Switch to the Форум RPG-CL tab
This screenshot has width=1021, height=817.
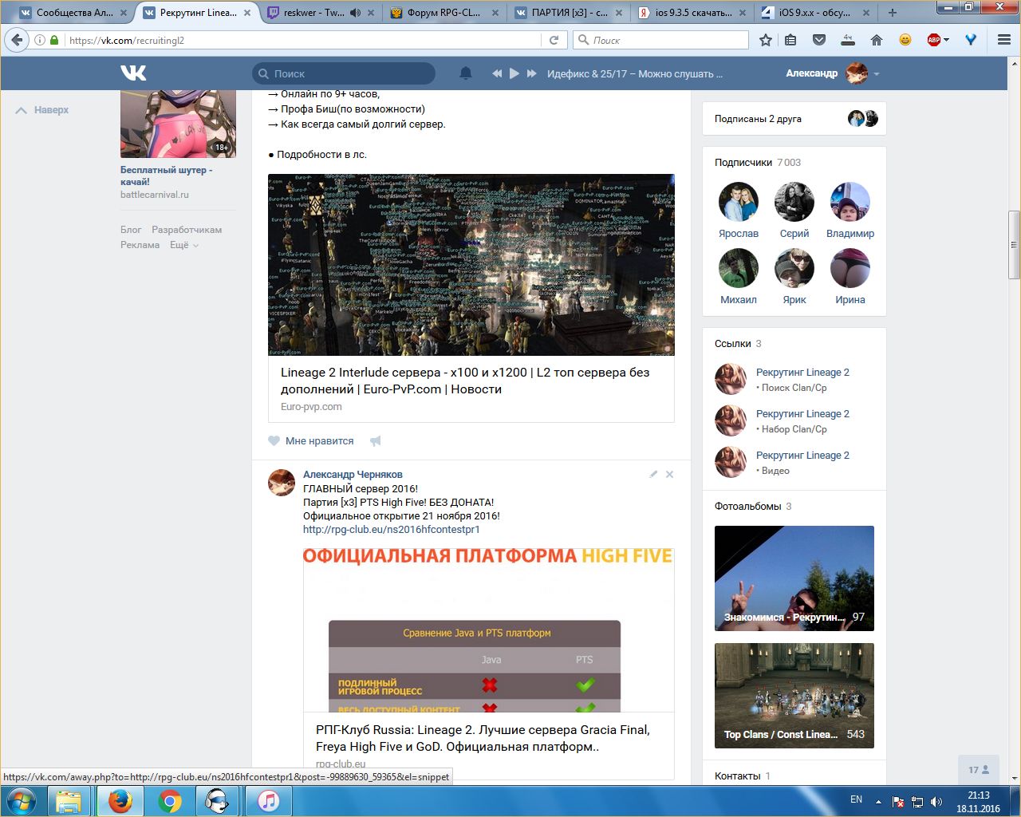pyautogui.click(x=443, y=13)
